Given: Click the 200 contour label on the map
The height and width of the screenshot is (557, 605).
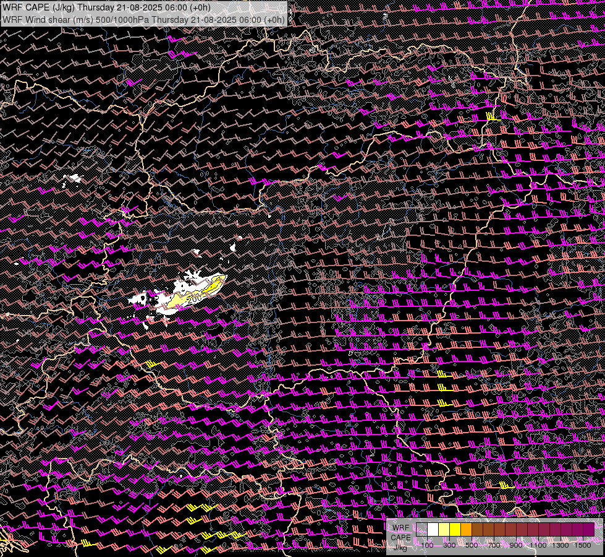Looking at the screenshot, I should (x=195, y=299).
